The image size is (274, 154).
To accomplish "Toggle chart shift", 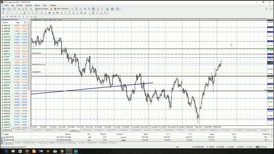I will [x=102, y=9].
